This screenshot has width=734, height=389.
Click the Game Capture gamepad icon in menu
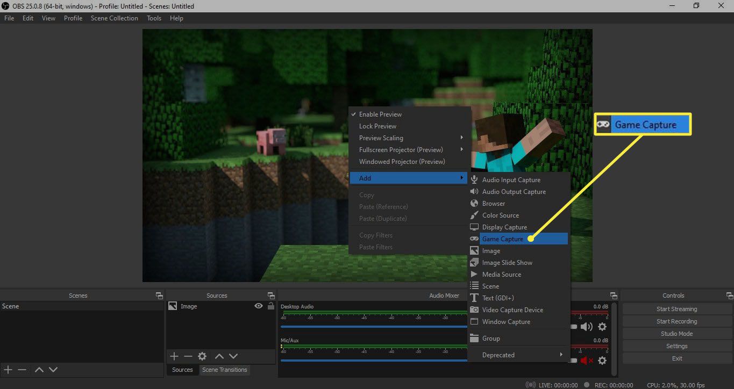474,239
